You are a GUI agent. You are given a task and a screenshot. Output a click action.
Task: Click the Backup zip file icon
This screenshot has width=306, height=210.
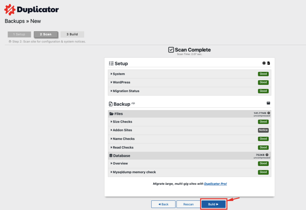111,104
